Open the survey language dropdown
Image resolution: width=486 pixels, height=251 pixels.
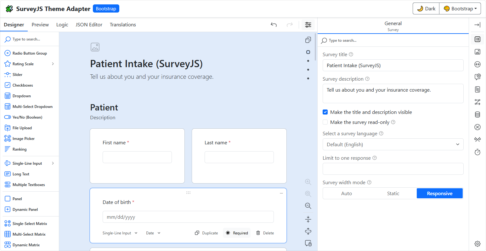pos(393,144)
